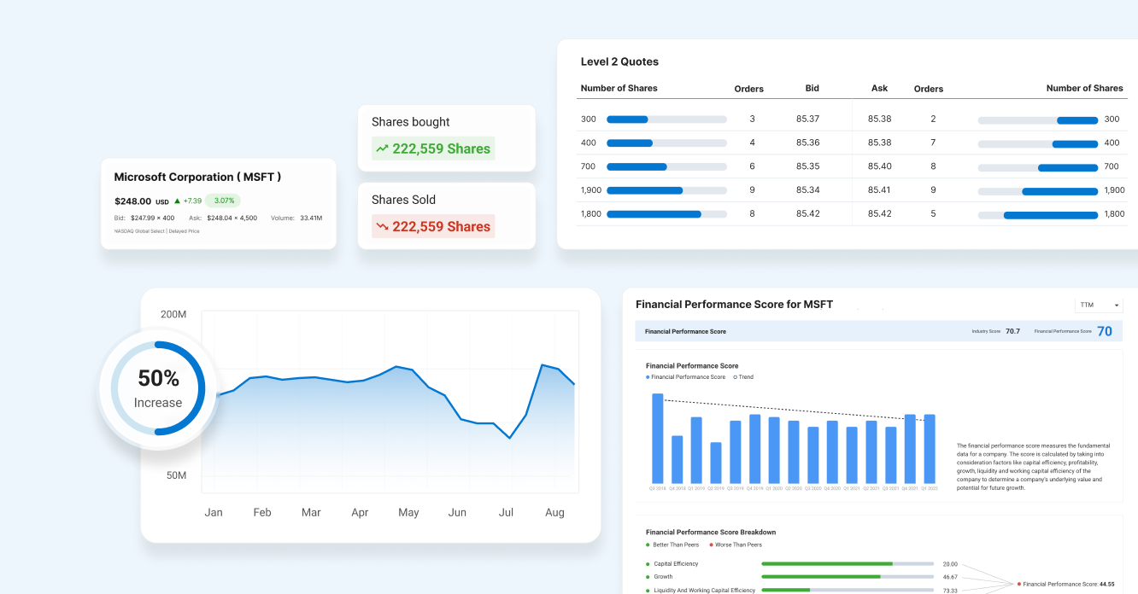
Task: Click green dot beside Liquidity And Working Capital Efficiency
Action: click(647, 590)
